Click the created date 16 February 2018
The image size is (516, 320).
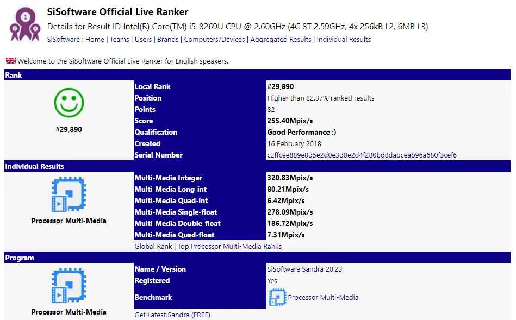pos(294,144)
